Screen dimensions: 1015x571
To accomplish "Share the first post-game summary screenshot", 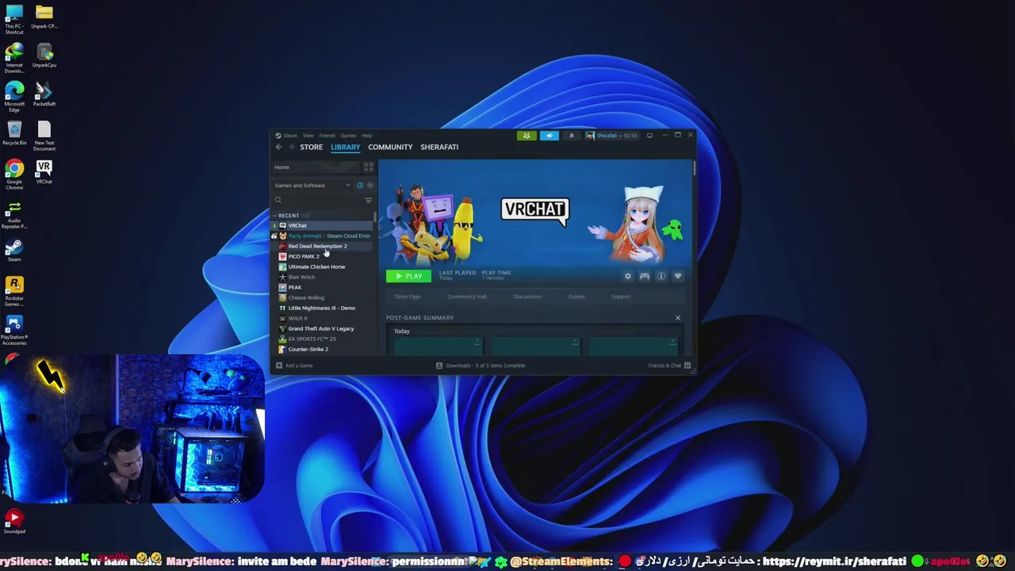I will (477, 343).
